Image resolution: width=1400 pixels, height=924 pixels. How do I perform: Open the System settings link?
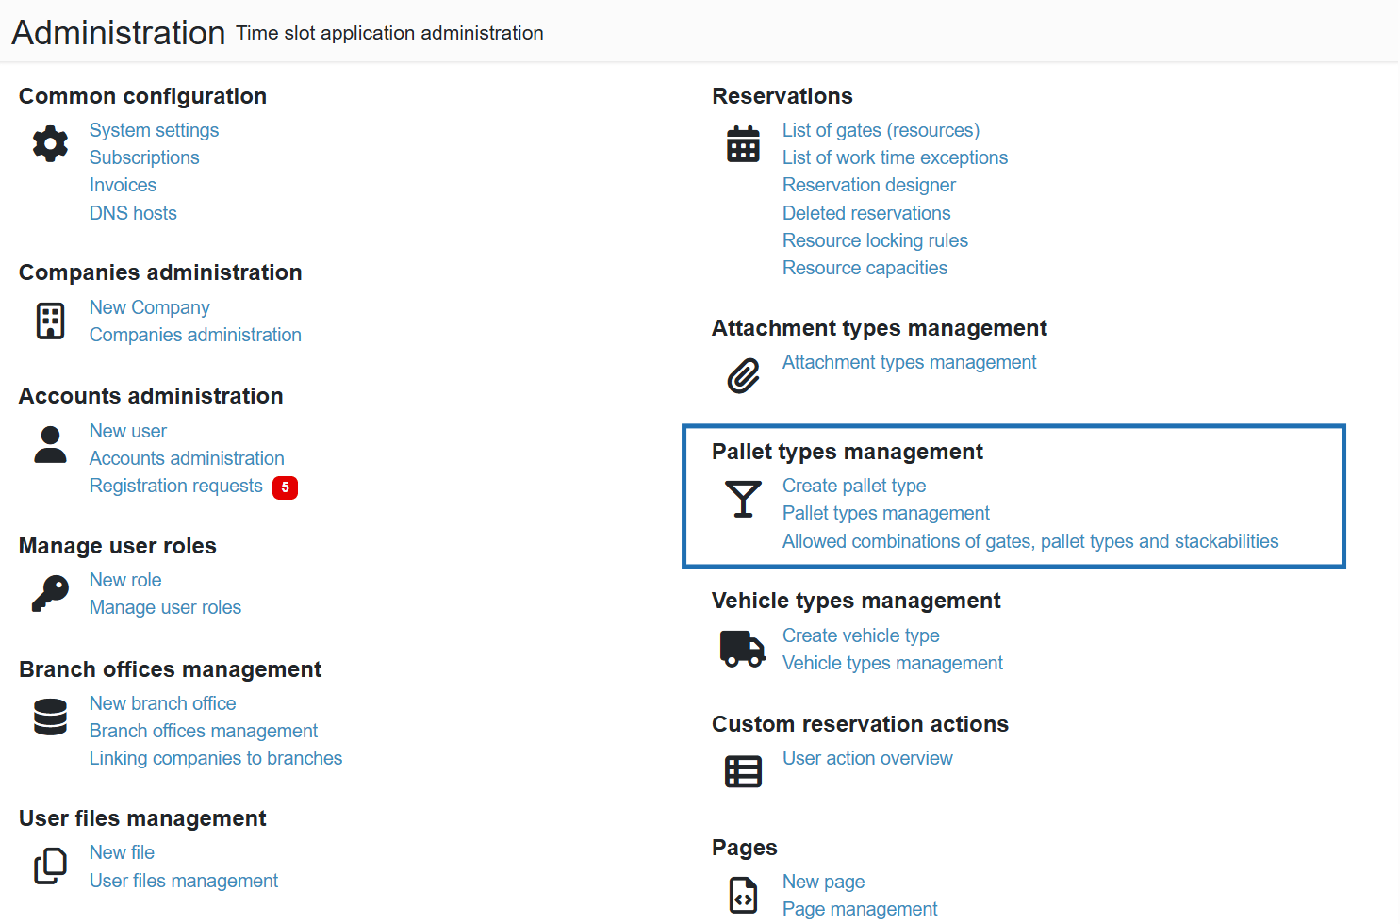pos(154,130)
